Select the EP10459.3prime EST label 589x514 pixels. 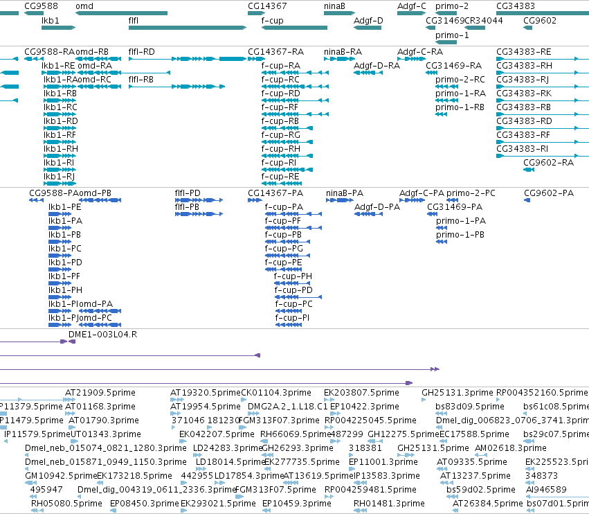(x=297, y=504)
